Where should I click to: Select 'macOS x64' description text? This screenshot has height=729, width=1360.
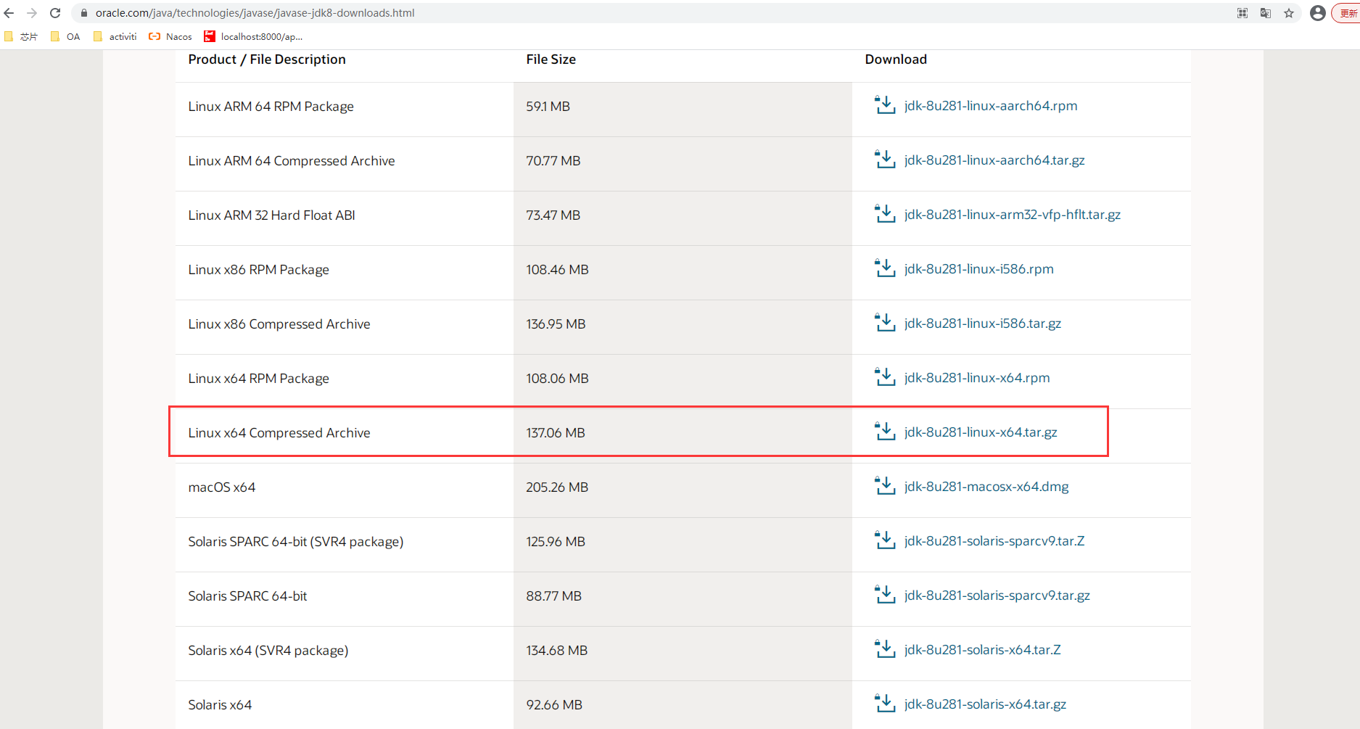[x=222, y=487]
